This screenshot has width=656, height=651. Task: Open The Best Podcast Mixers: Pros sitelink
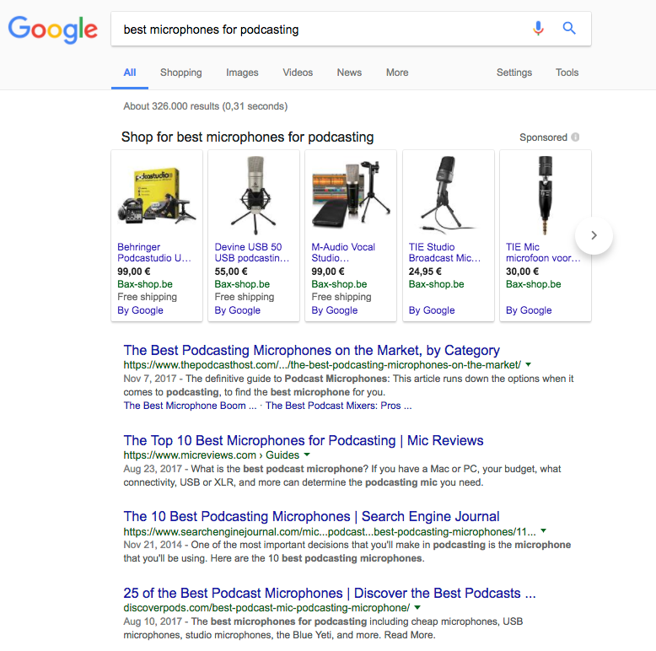coord(338,406)
